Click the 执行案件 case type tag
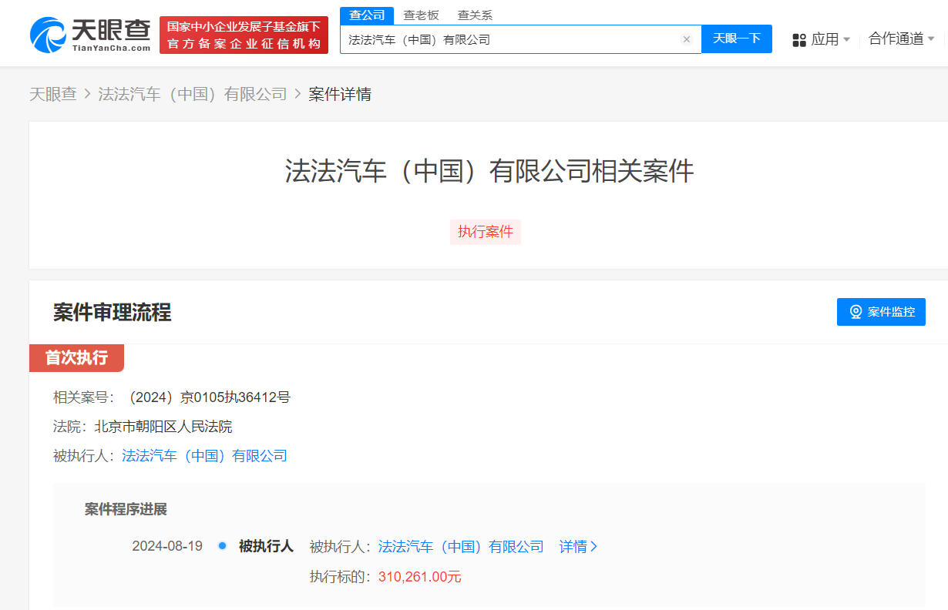Viewport: 948px width, 610px height. [x=485, y=232]
